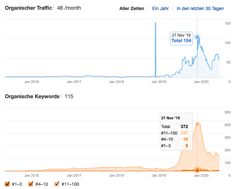Click Jan 2016 label on traffic chart axis

click(x=32, y=82)
